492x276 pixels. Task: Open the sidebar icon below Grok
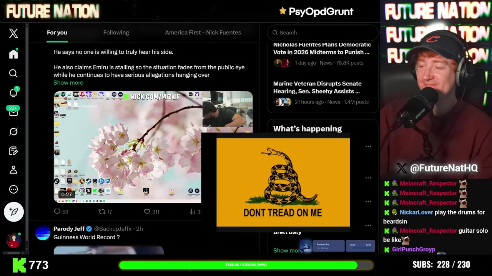point(13,151)
